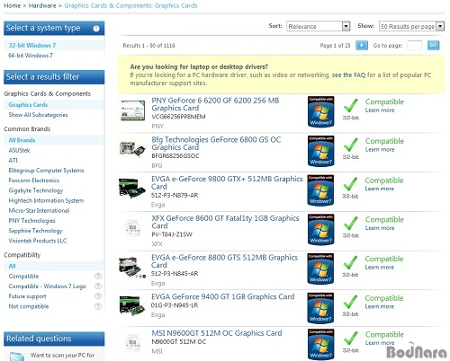This screenshot has height=361, width=450.
Task: Filter by Gigabyte Technology brand
Action: 36,190
